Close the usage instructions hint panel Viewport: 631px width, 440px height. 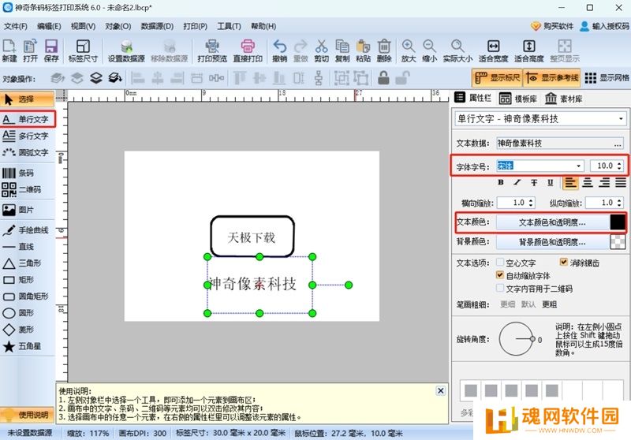coord(441,390)
